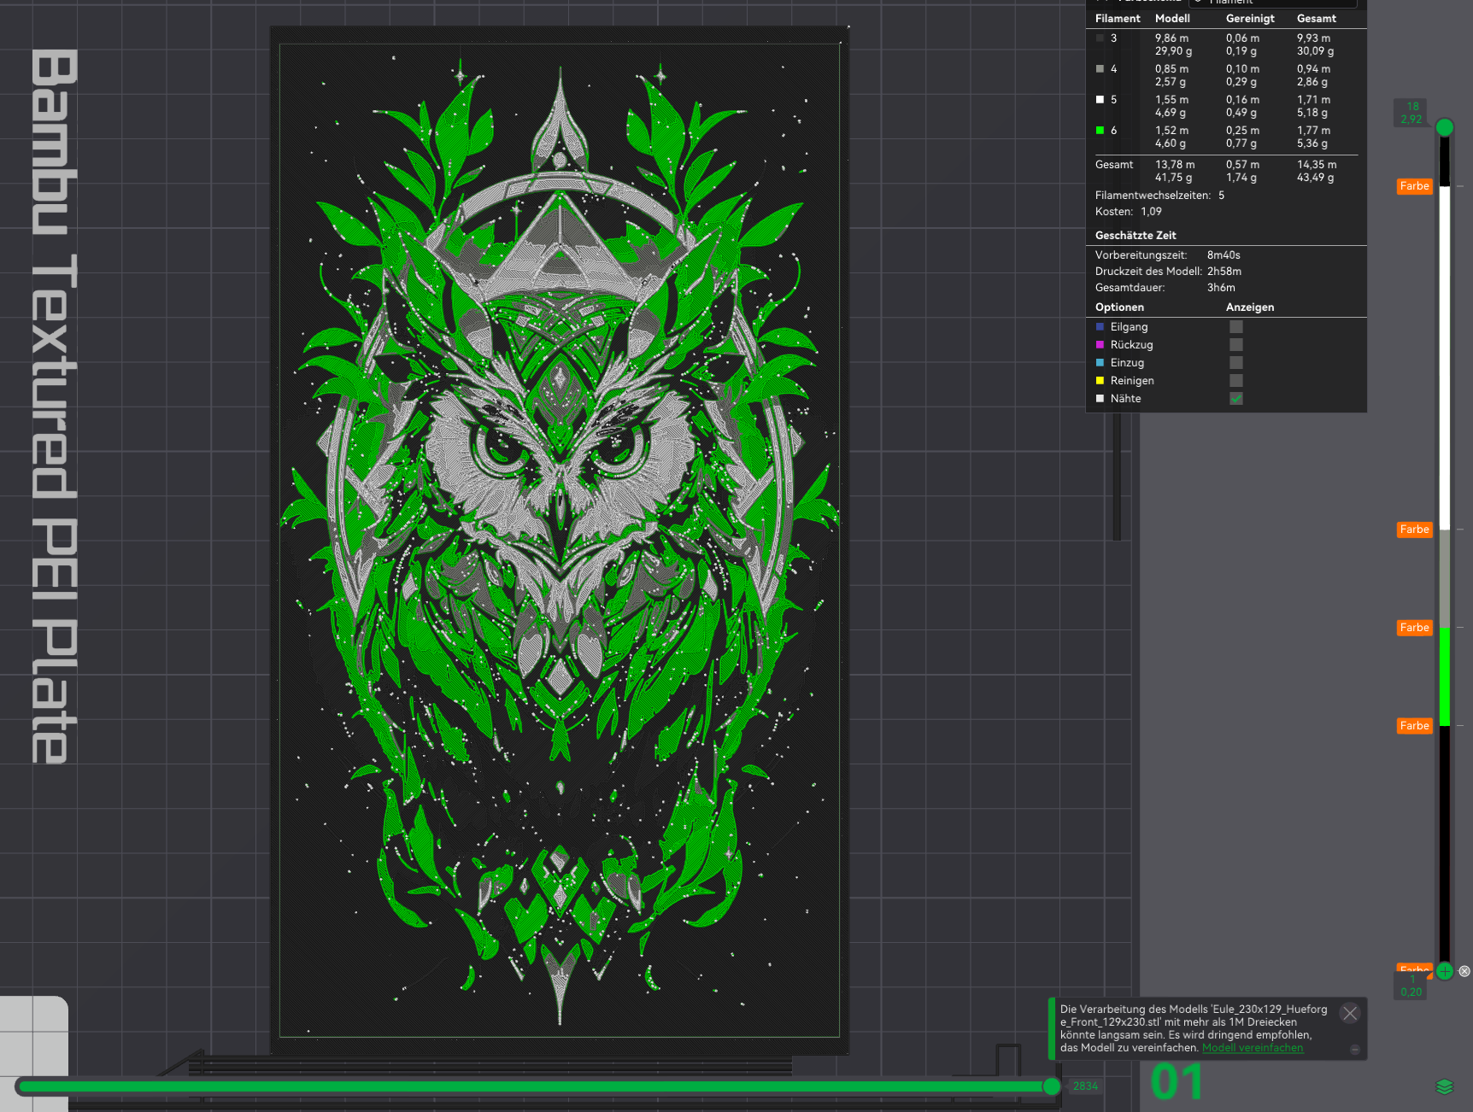The width and height of the screenshot is (1473, 1112).
Task: Click the '8m40s' preparation time
Action: pos(1224,255)
